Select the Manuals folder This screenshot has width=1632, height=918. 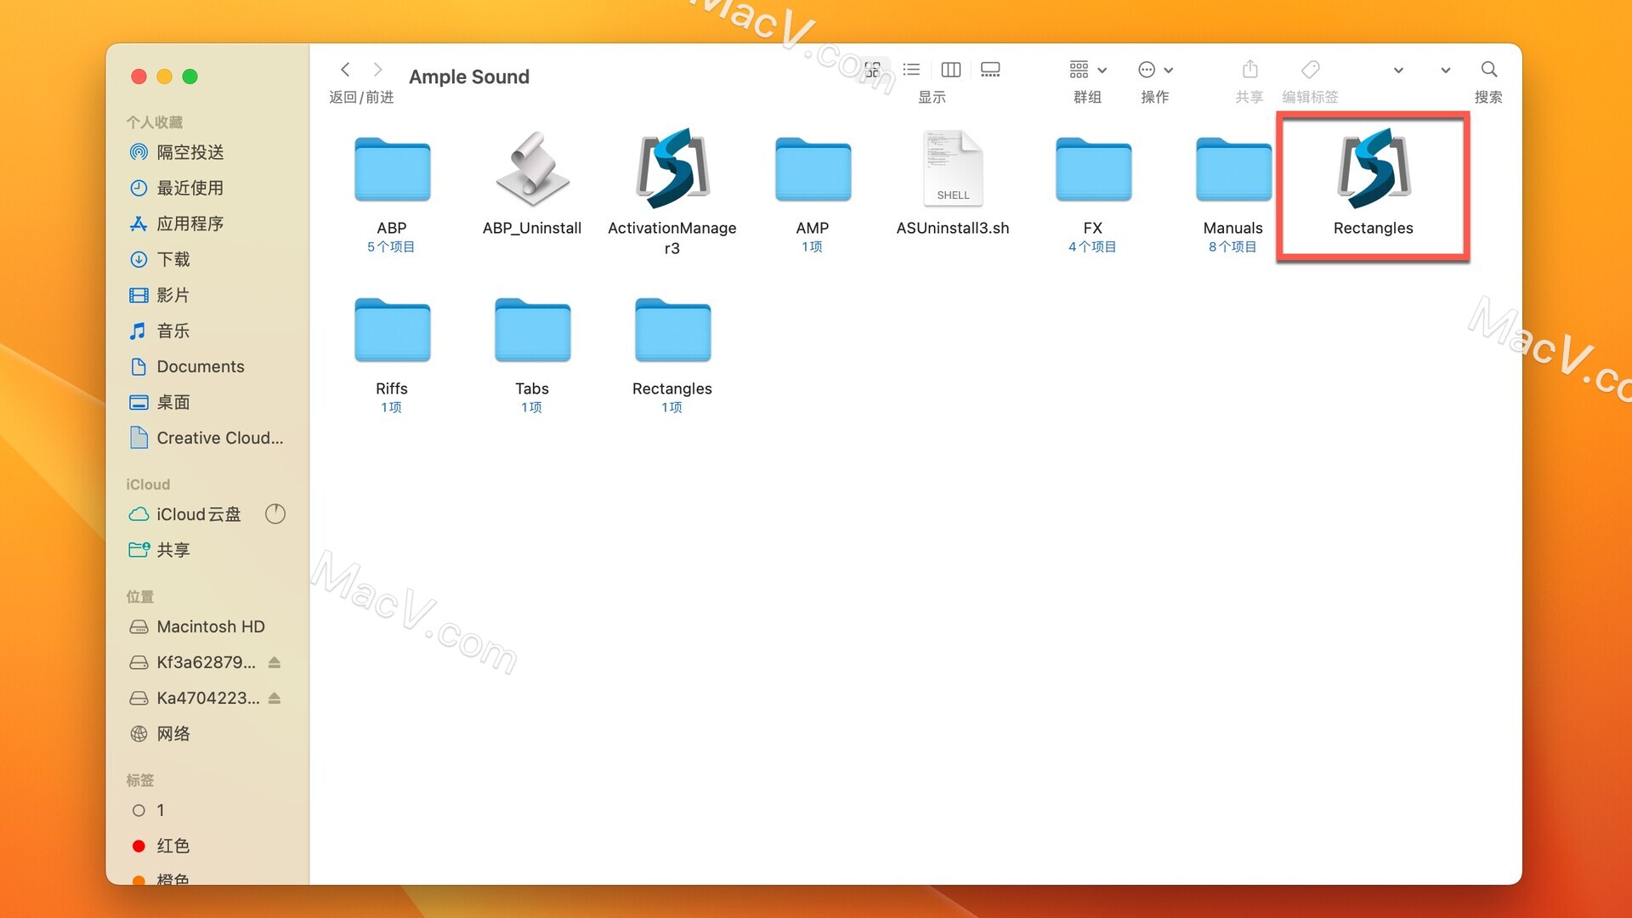pos(1233,170)
